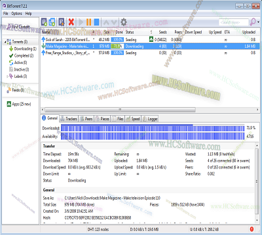This screenshot has width=262, height=235.
Task: Sort by Seeds column header
Action: coord(162,32)
